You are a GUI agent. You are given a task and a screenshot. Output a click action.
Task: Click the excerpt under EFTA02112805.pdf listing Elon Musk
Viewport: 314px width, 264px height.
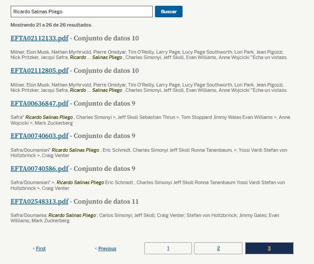coord(149,87)
